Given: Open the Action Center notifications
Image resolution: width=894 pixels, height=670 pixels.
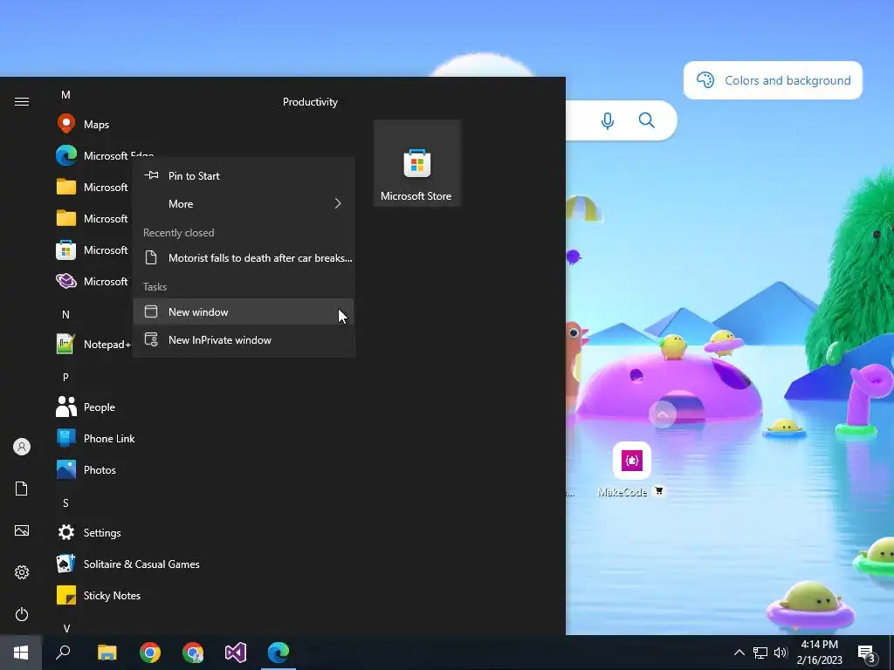Looking at the screenshot, I should [x=867, y=653].
